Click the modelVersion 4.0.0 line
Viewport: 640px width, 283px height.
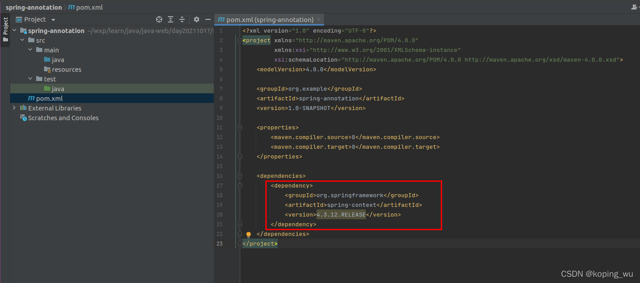pyautogui.click(x=316, y=70)
